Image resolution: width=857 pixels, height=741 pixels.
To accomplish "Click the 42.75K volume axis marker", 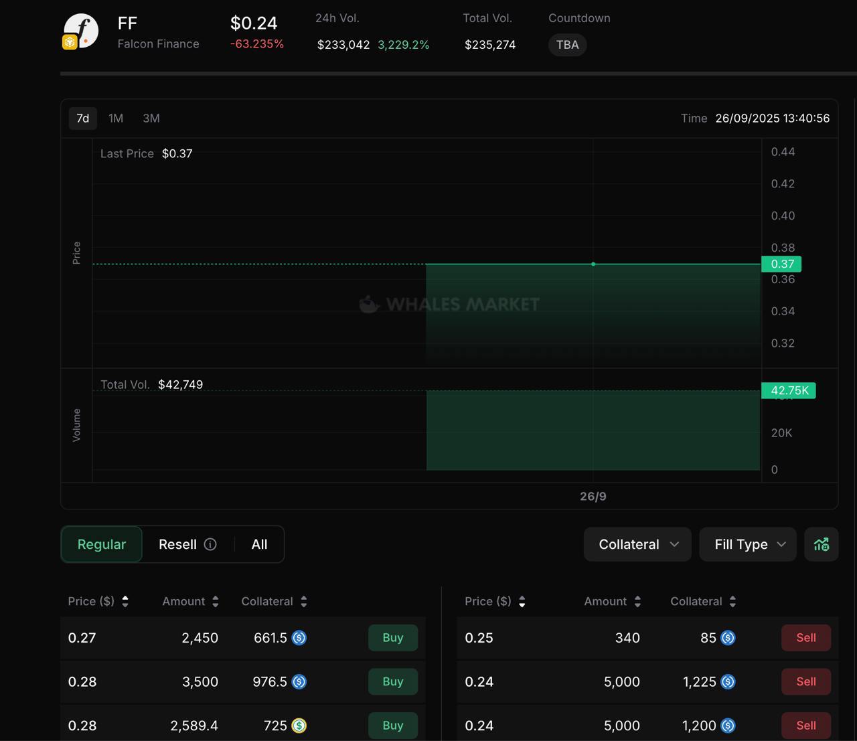I will pos(789,390).
